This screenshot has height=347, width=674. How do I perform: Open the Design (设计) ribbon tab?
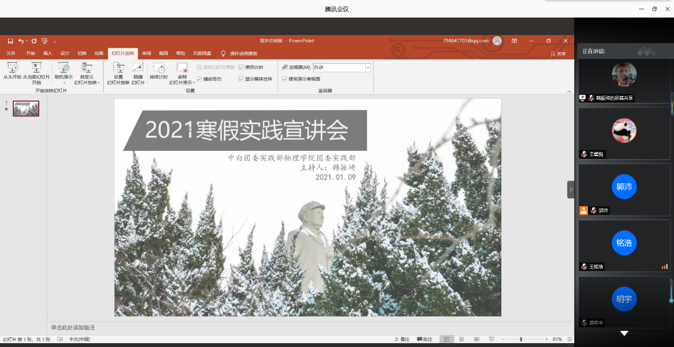tap(64, 54)
